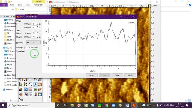This screenshot has height=108, width=192.
Task: Select the Roughness tool with red wavy icon
Action: tap(40, 84)
